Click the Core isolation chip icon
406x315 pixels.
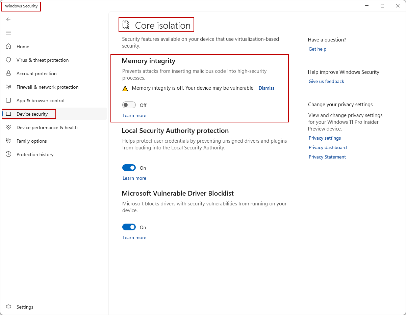pyautogui.click(x=126, y=25)
